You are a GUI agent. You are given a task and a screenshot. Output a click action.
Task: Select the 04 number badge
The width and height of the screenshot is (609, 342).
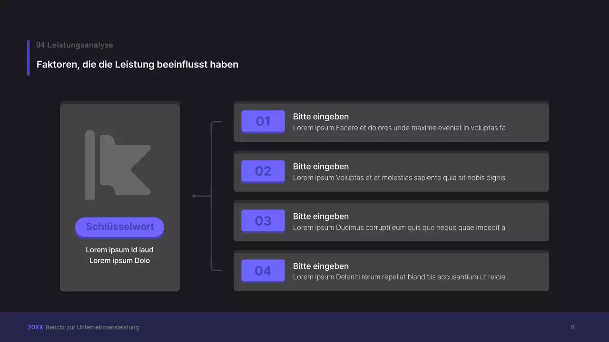click(x=263, y=271)
